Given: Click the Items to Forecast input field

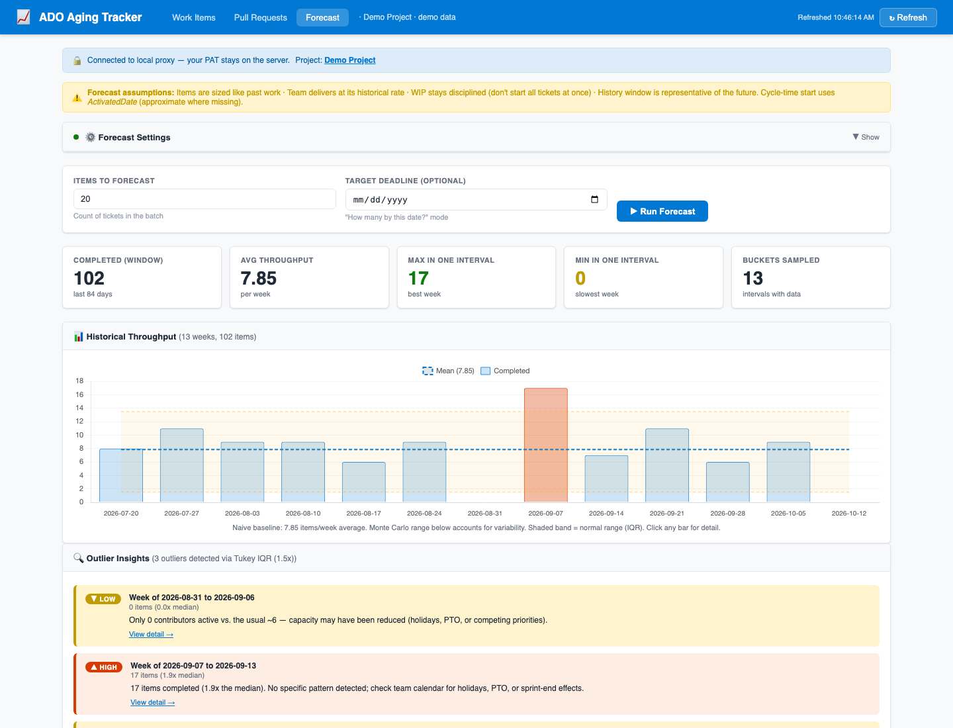Looking at the screenshot, I should (x=204, y=199).
